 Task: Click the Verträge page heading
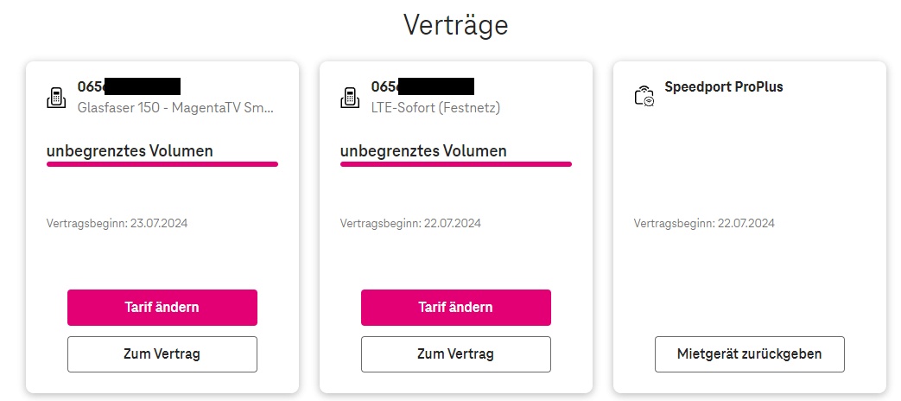click(x=455, y=25)
